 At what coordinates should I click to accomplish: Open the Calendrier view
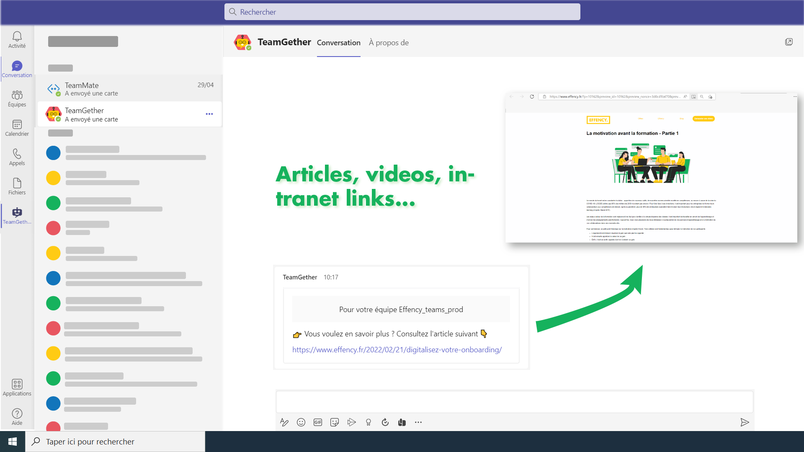[17, 128]
